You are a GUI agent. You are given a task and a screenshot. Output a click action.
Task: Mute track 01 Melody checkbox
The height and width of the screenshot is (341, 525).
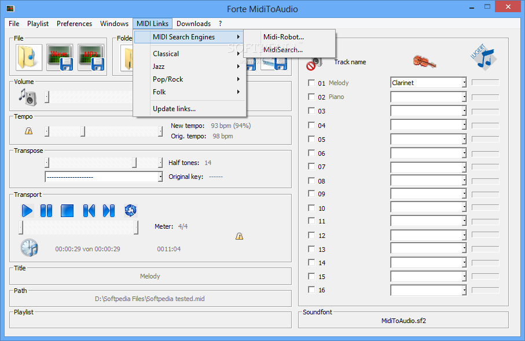311,83
